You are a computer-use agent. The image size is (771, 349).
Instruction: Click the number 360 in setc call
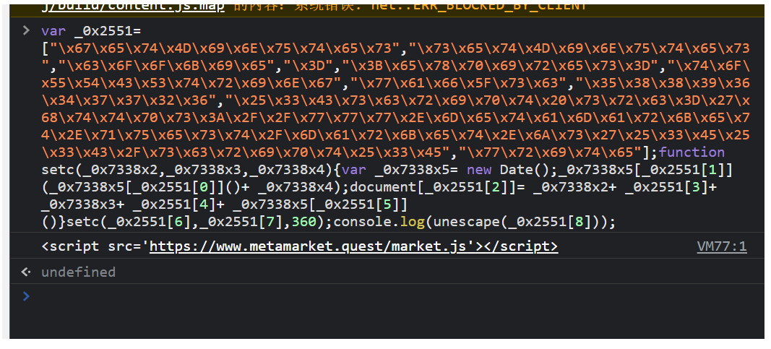point(304,222)
